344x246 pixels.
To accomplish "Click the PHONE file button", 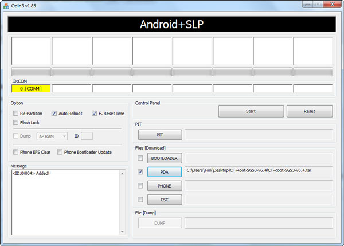I will (x=165, y=186).
